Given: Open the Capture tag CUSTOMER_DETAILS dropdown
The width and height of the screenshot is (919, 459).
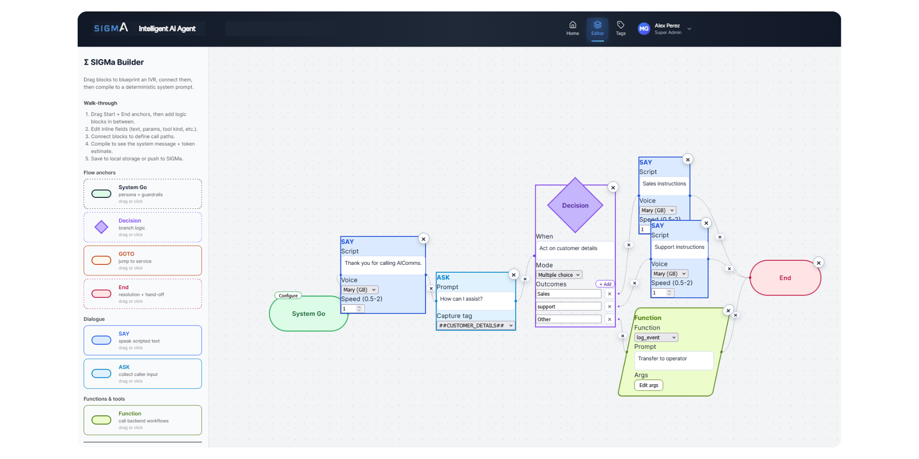Looking at the screenshot, I should [x=475, y=325].
